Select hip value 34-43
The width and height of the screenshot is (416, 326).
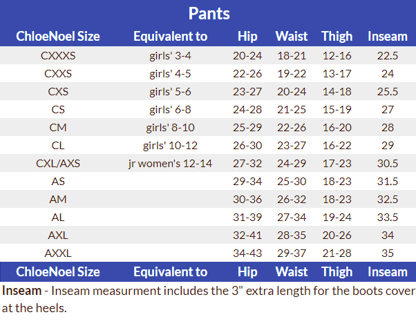click(247, 253)
